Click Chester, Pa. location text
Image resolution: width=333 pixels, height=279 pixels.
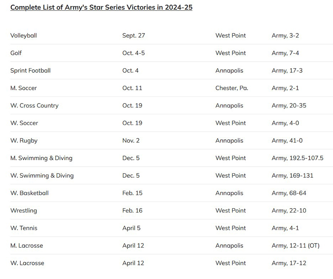[x=232, y=88]
